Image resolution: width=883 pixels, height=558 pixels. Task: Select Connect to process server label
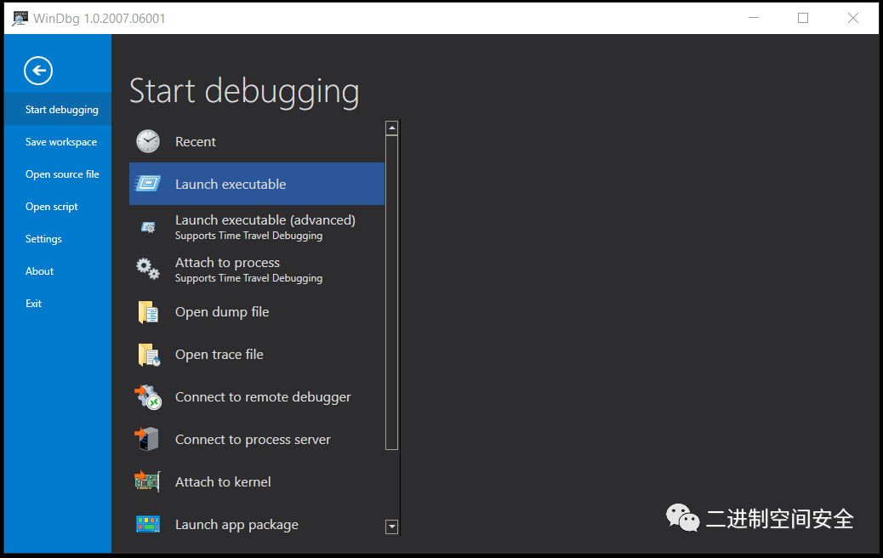(x=253, y=440)
